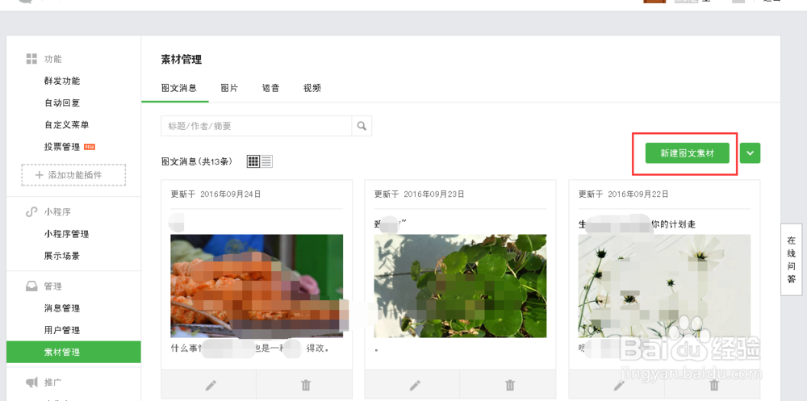Open the 在线问答 side tab
Viewport: 807px width, 401px height.
click(792, 260)
